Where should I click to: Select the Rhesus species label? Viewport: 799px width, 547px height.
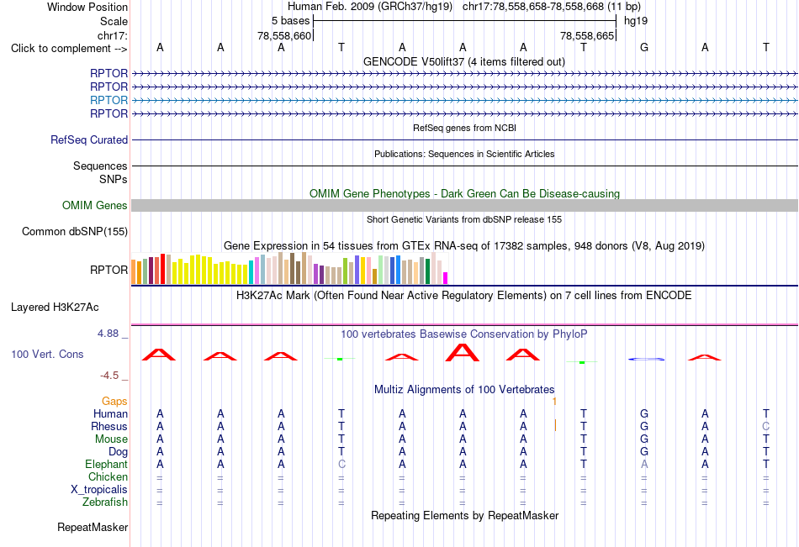pos(109,426)
